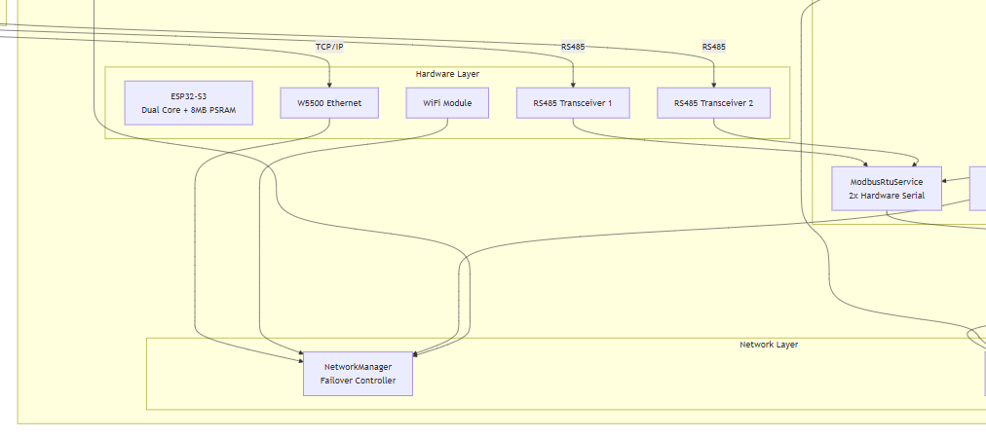Click the ModbusRtuService node
Screen dimensions: 986x438
(x=887, y=189)
